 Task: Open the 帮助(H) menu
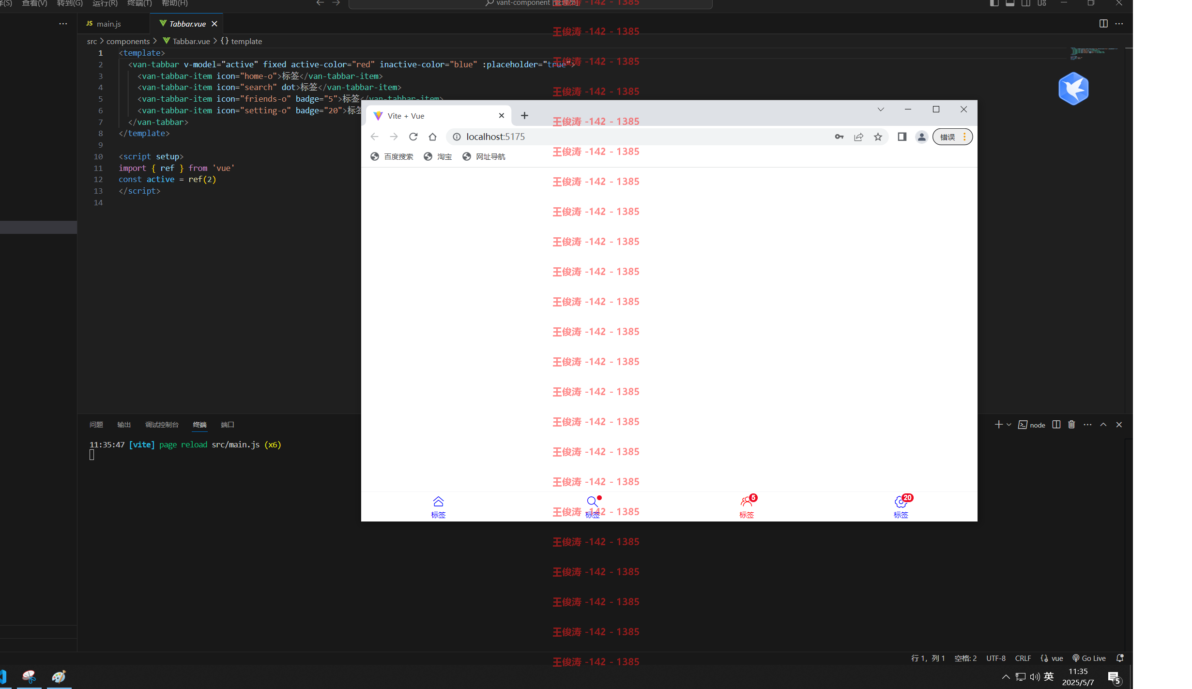174,3
